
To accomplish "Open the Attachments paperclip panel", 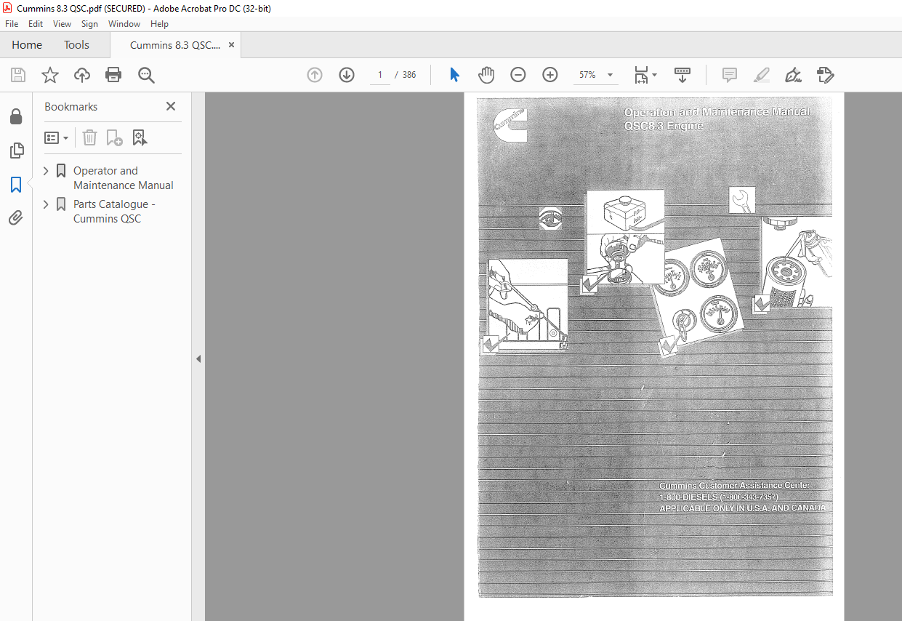I will tap(16, 217).
